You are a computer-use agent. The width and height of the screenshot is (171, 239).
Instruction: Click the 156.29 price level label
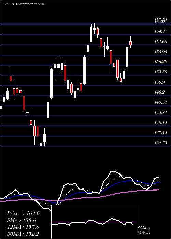161,62
